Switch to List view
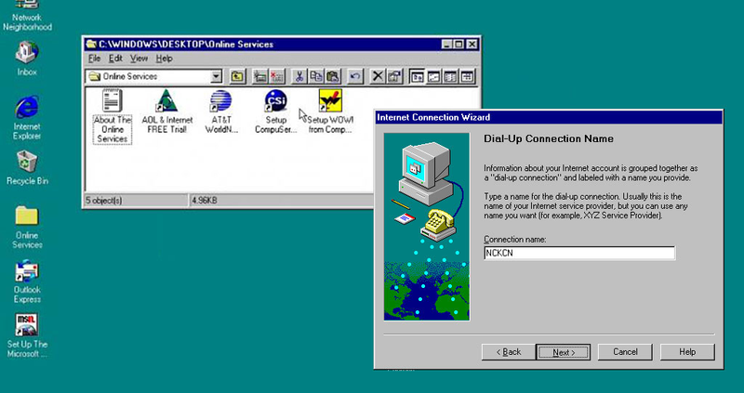 (x=450, y=76)
